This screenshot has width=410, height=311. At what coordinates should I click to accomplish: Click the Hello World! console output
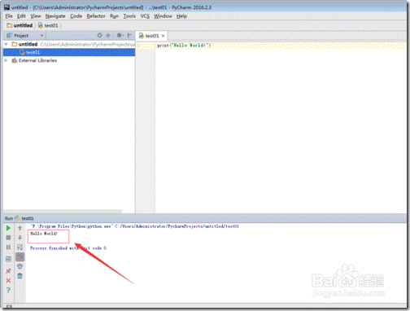pos(44,234)
